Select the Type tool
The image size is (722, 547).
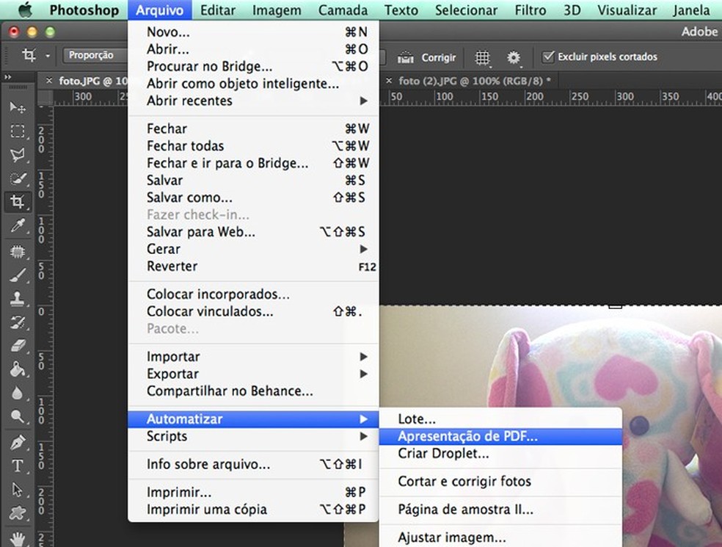18,466
